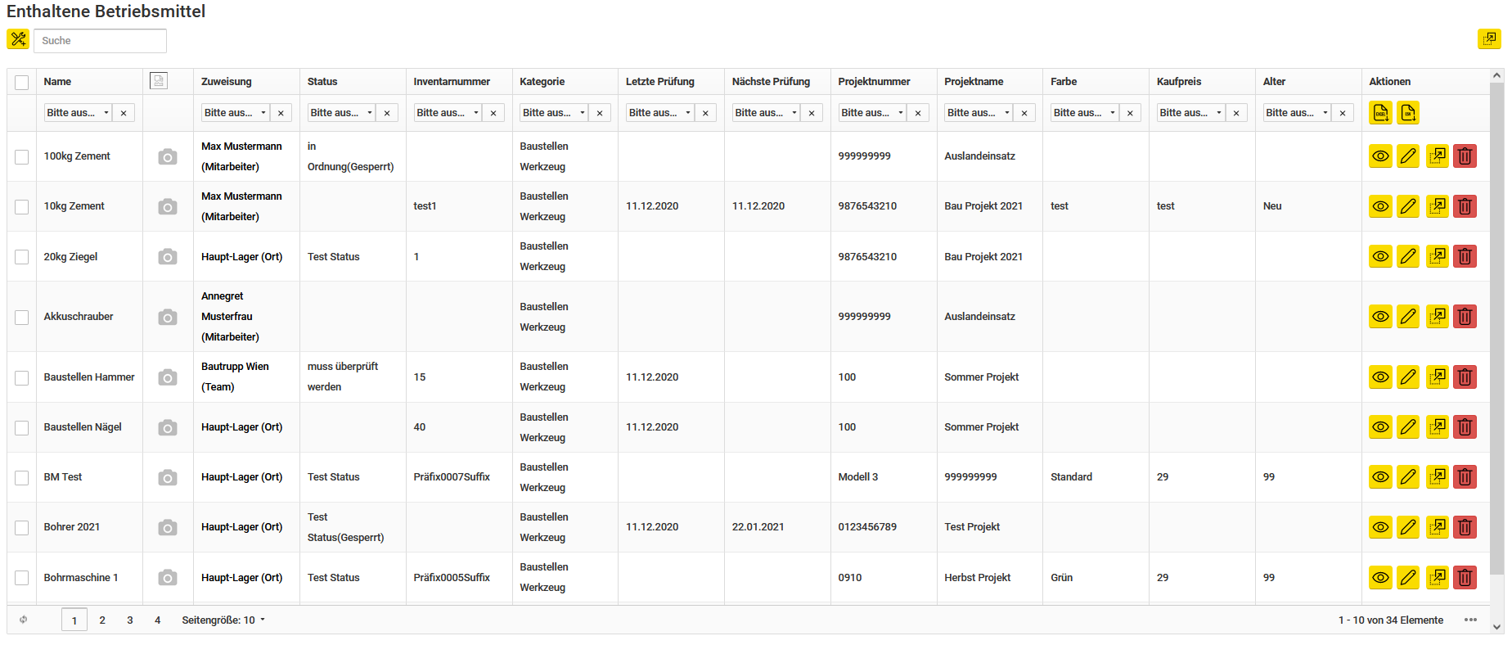Click the Suche search field
The image size is (1512, 645).
[x=100, y=40]
